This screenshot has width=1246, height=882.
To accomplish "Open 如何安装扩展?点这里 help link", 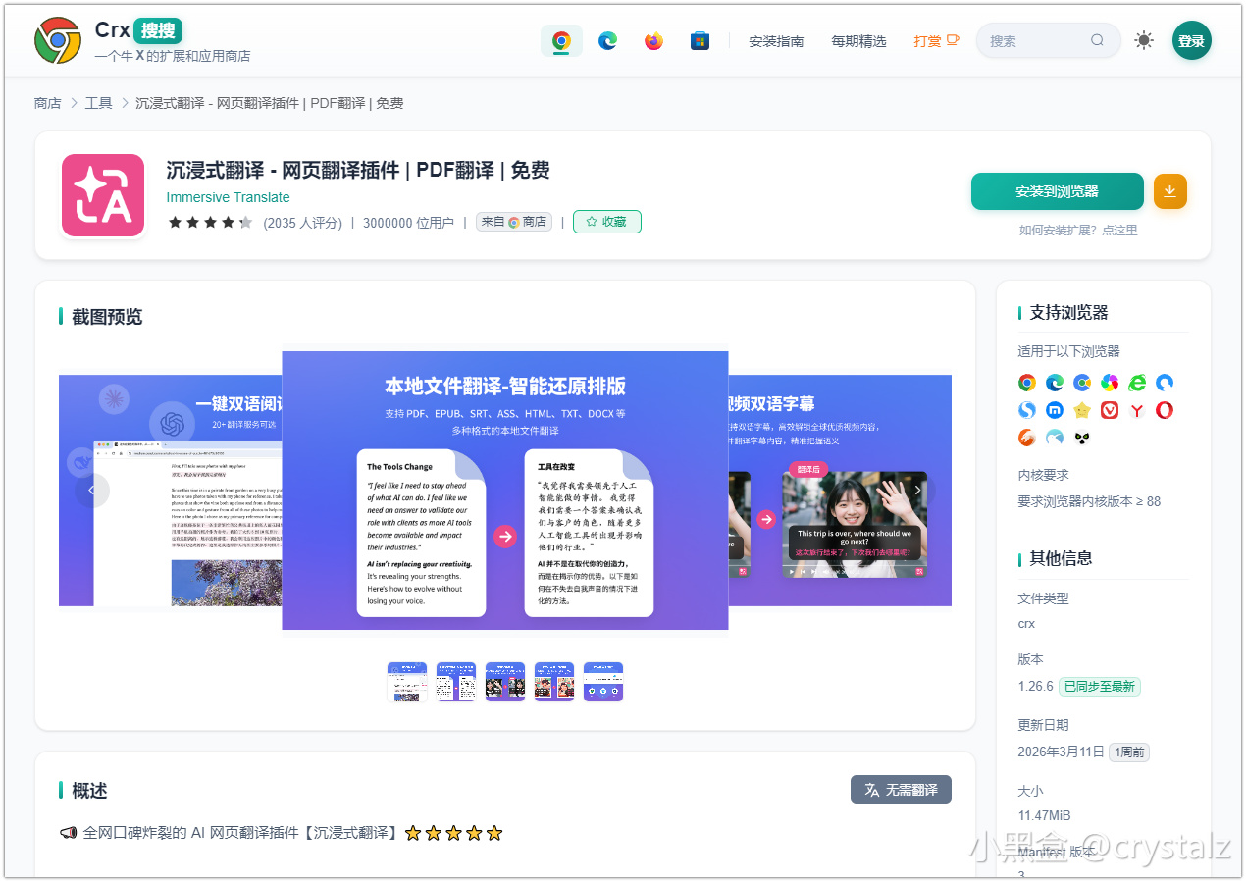I will click(1078, 230).
